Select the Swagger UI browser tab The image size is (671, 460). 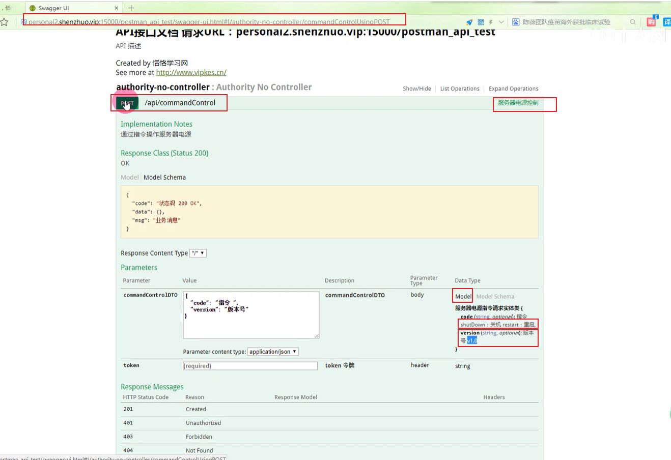coord(71,8)
